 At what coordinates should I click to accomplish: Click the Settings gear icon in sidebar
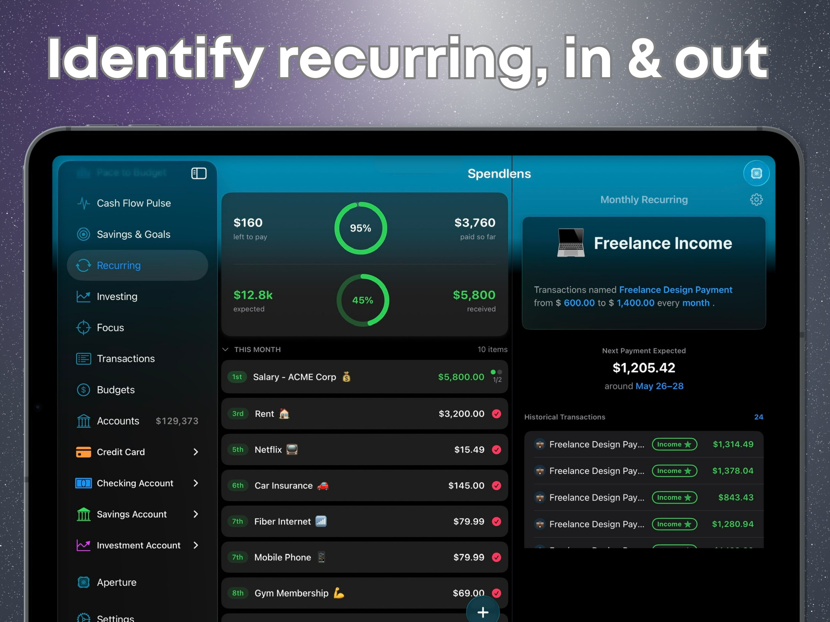click(83, 618)
